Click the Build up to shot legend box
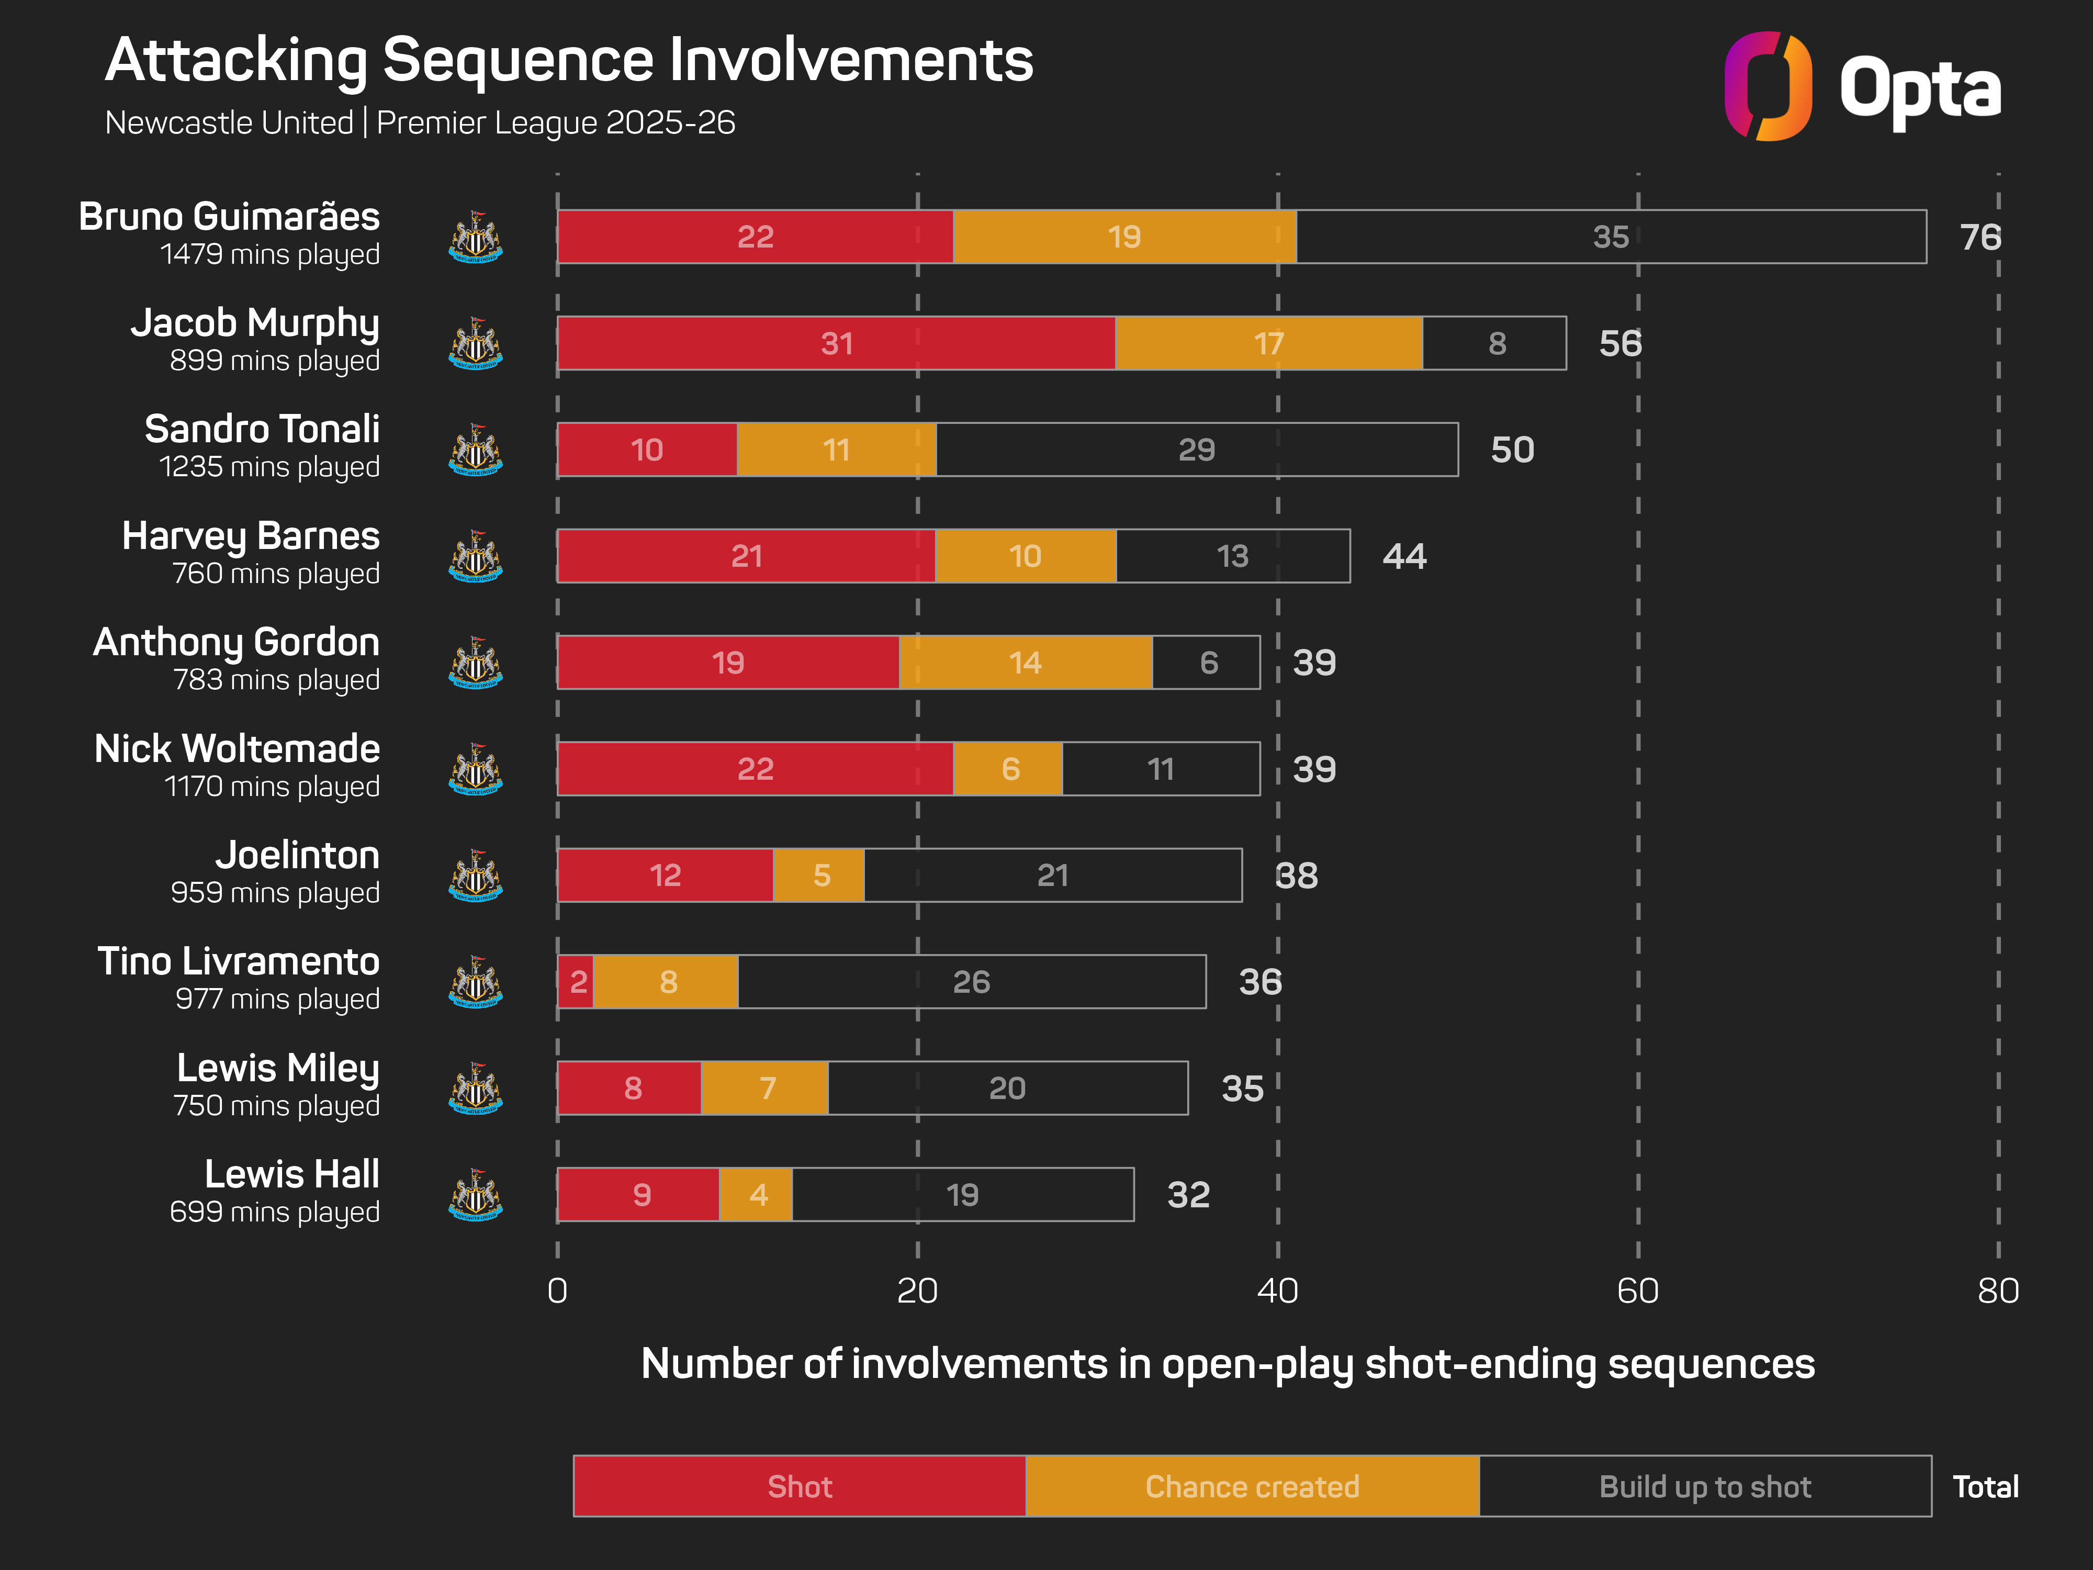 tap(1704, 1486)
